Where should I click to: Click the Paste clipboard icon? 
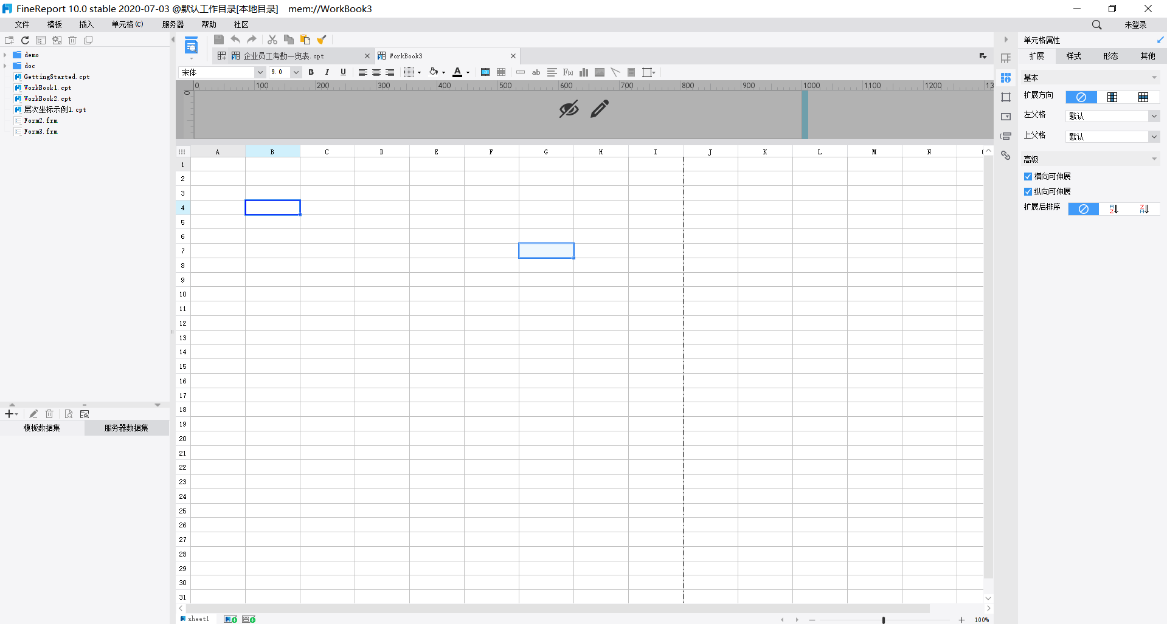tap(305, 39)
